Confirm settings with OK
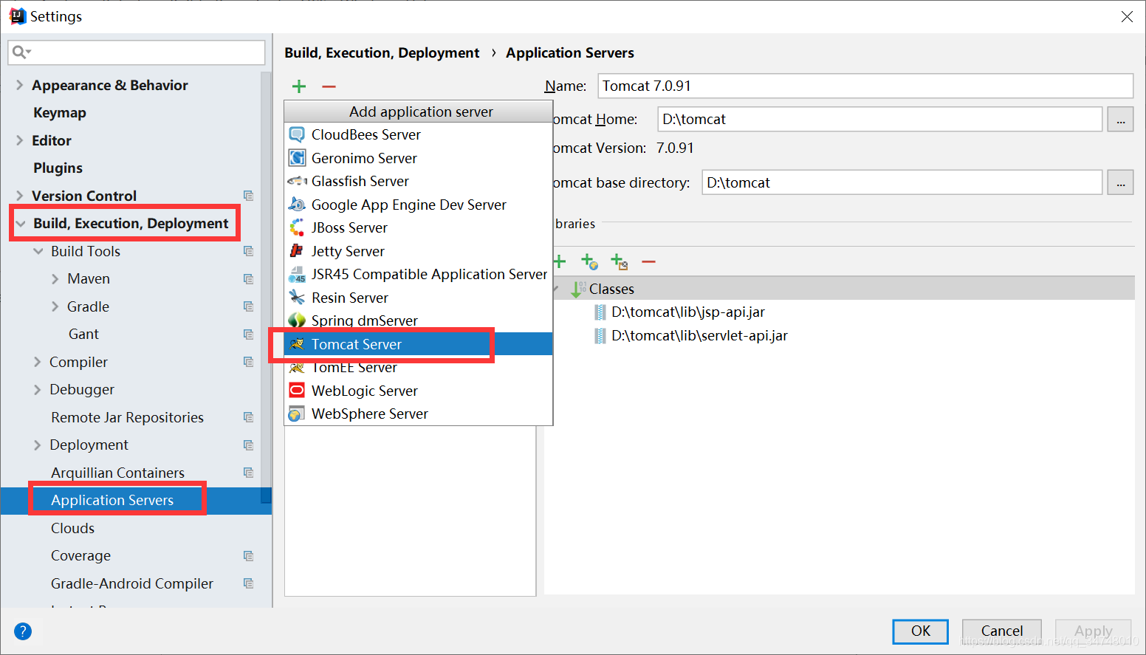The width and height of the screenshot is (1146, 655). [x=920, y=631]
